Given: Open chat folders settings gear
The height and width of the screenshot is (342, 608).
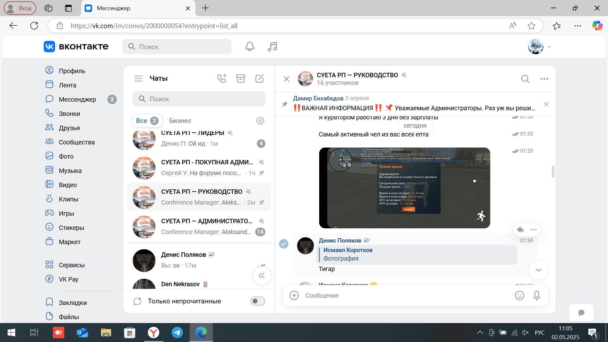Looking at the screenshot, I should (260, 121).
